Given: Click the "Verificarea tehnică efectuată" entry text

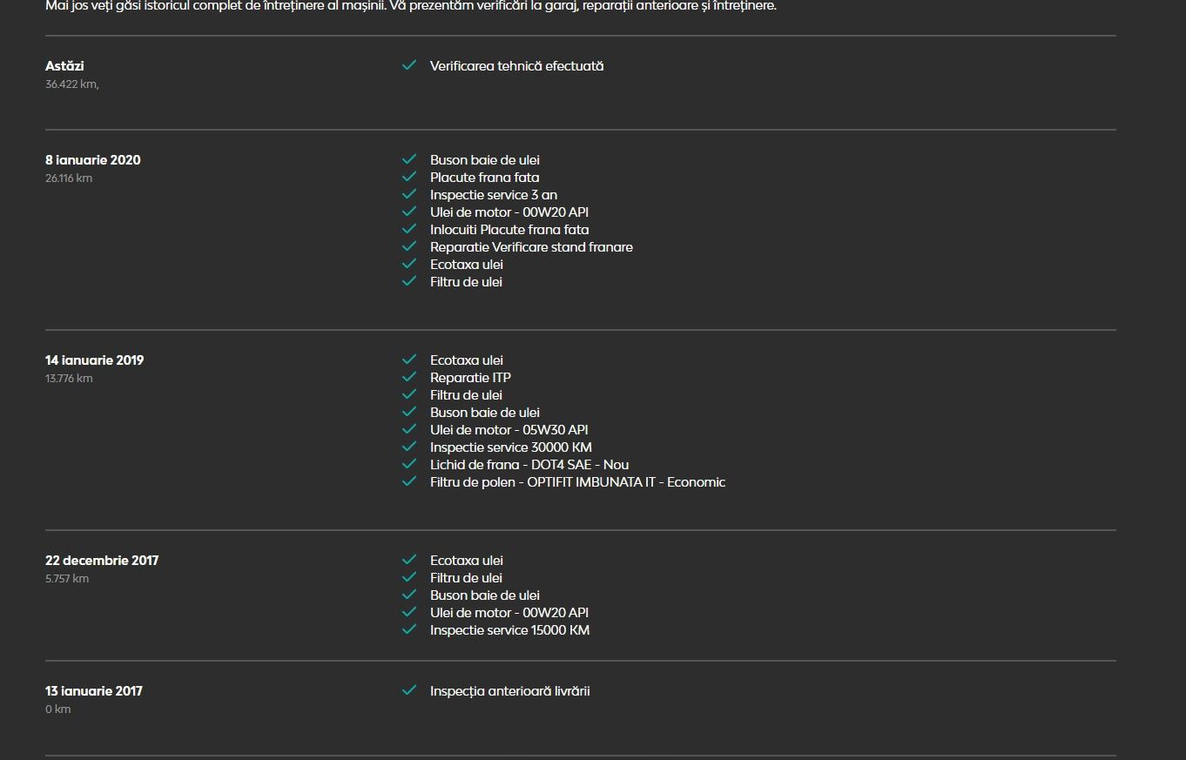Looking at the screenshot, I should tap(516, 66).
